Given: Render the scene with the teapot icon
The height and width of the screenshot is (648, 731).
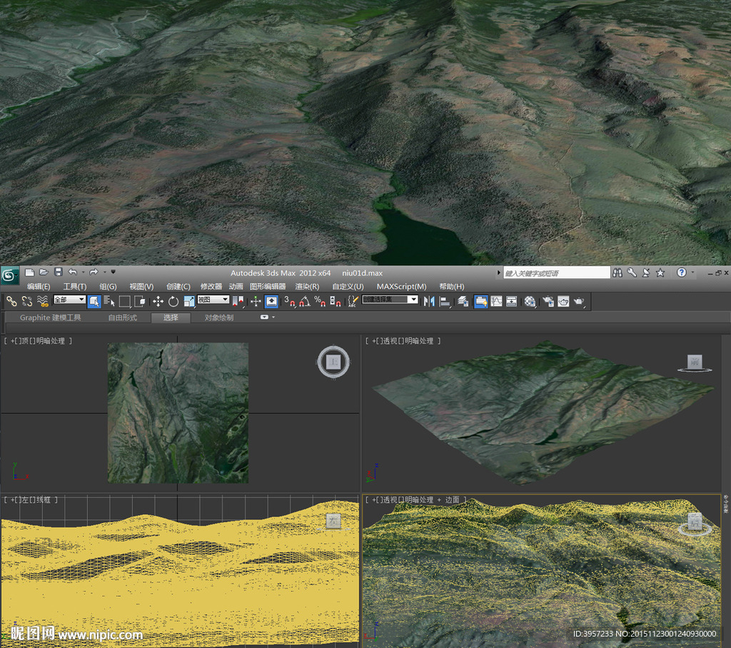Looking at the screenshot, I should pyautogui.click(x=579, y=302).
